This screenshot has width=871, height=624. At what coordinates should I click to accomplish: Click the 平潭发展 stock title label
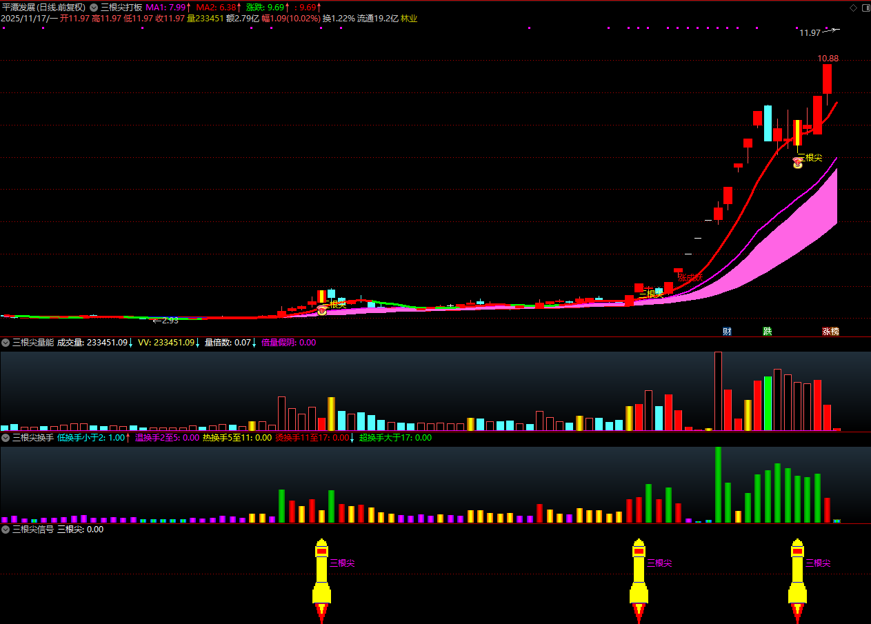23,8
